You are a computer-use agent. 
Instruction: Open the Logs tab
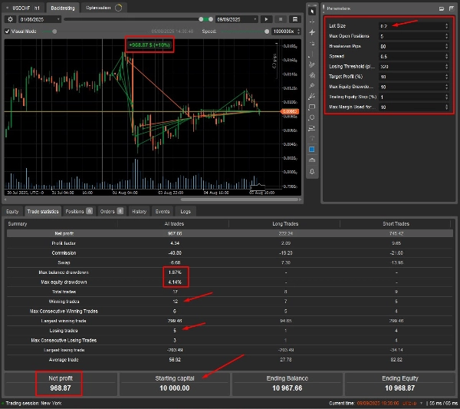tap(186, 211)
